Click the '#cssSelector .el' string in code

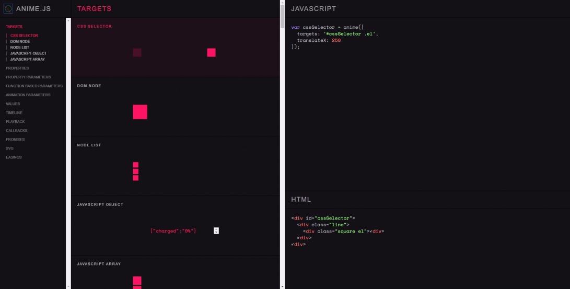point(350,34)
